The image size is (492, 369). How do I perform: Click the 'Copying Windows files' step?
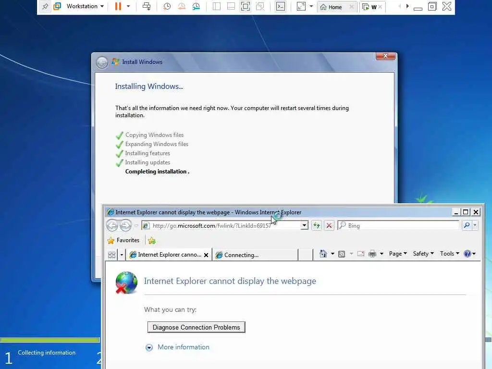(154, 135)
